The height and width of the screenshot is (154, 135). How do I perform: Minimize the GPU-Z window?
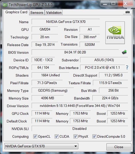(105, 4)
